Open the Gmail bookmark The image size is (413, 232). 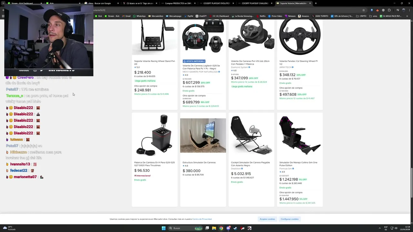[x=126, y=16]
